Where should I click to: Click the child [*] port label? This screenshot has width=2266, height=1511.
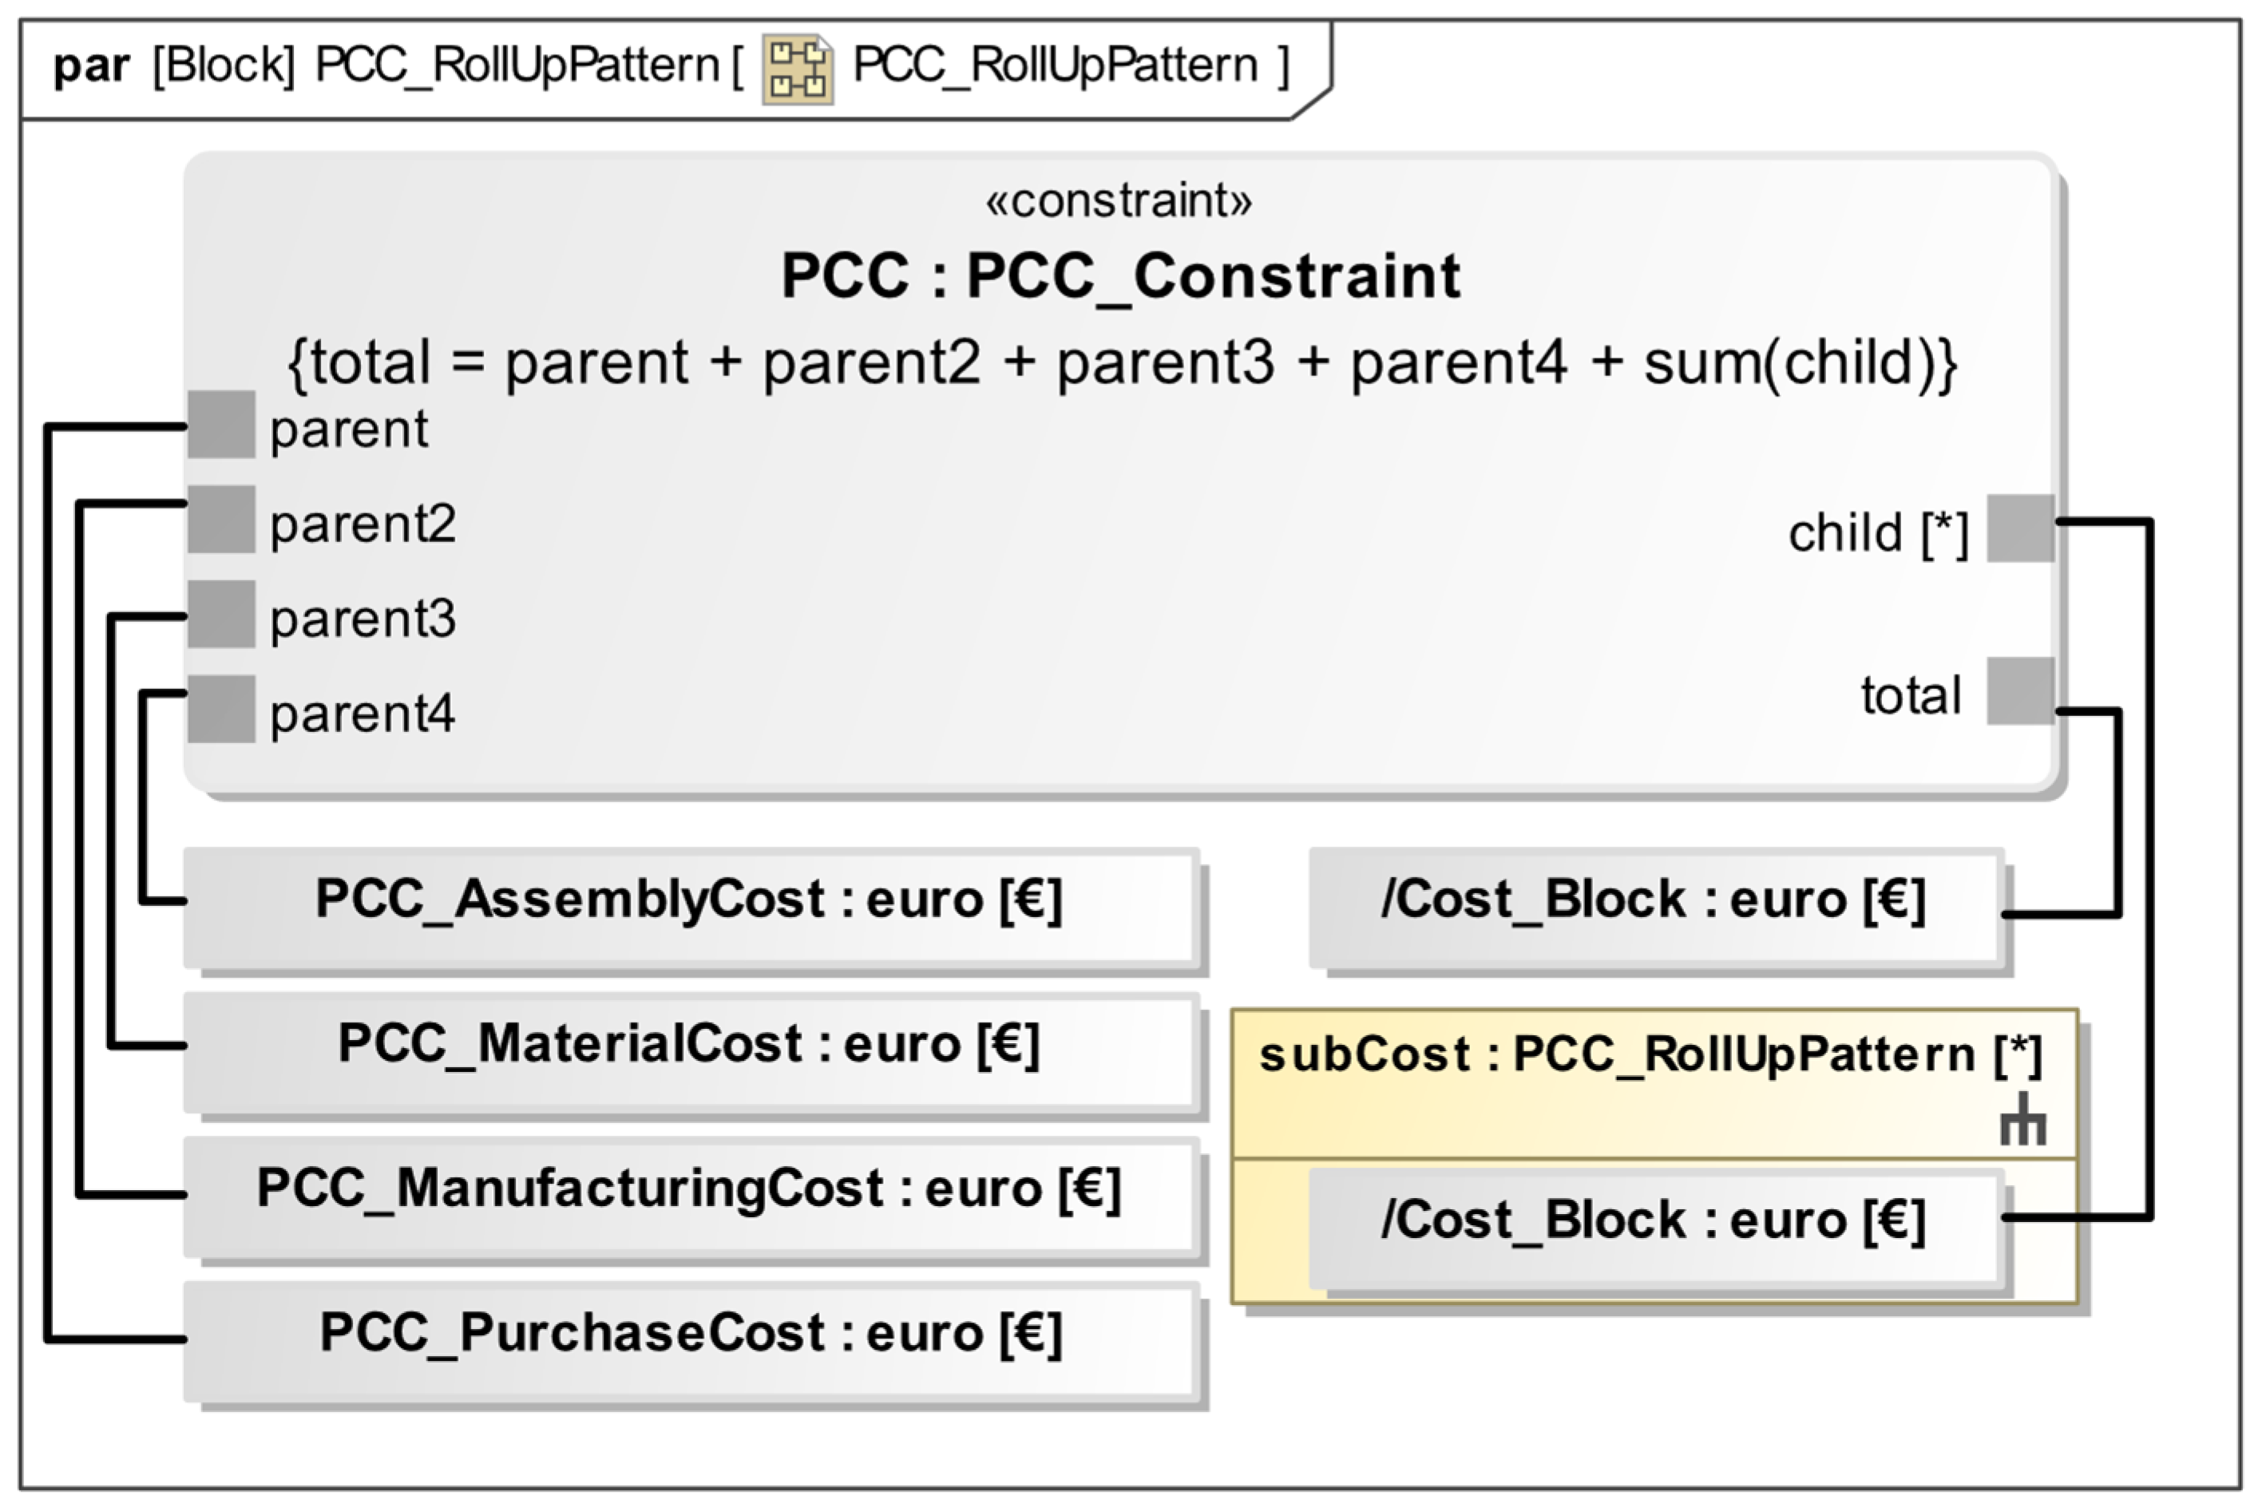coord(1878,533)
